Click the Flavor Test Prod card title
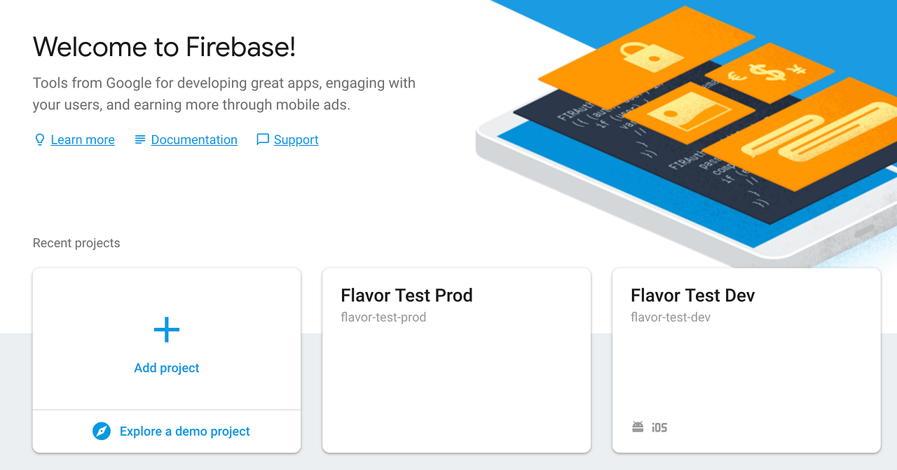The image size is (897, 470). pos(406,295)
